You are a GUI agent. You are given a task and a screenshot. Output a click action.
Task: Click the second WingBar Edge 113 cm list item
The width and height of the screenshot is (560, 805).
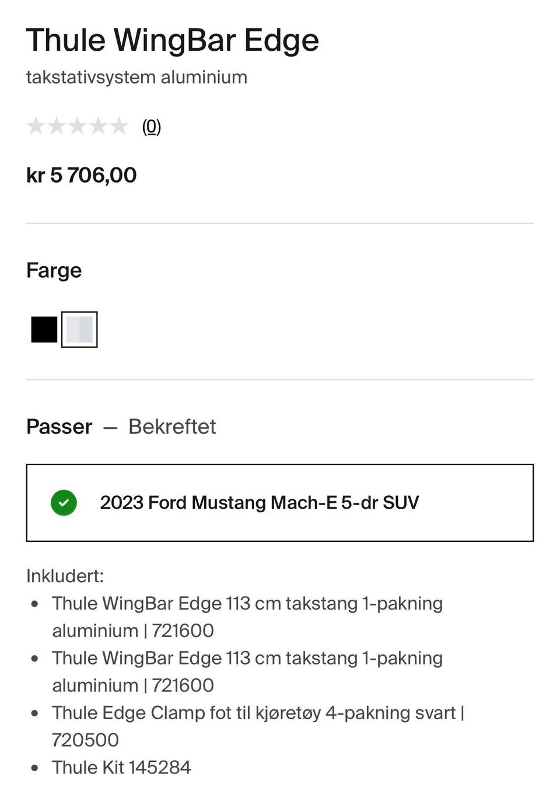[247, 671]
